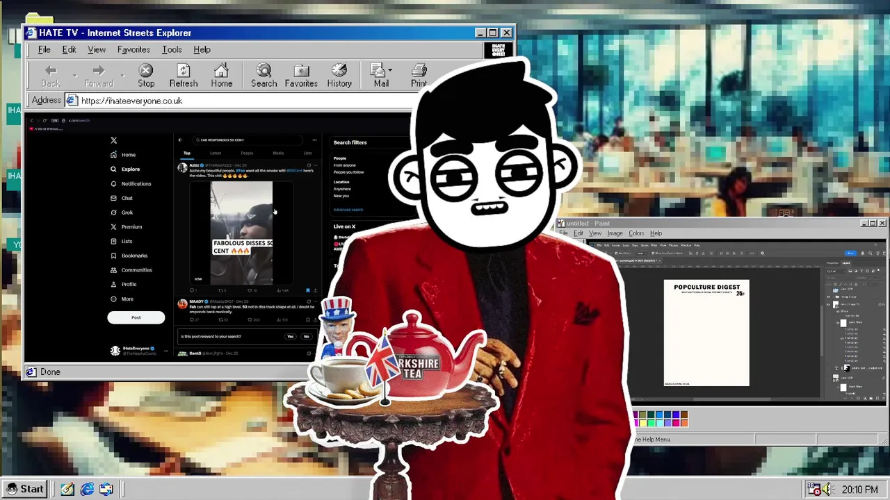Pick the light blue top-row swatch in Paint palette

click(x=659, y=415)
